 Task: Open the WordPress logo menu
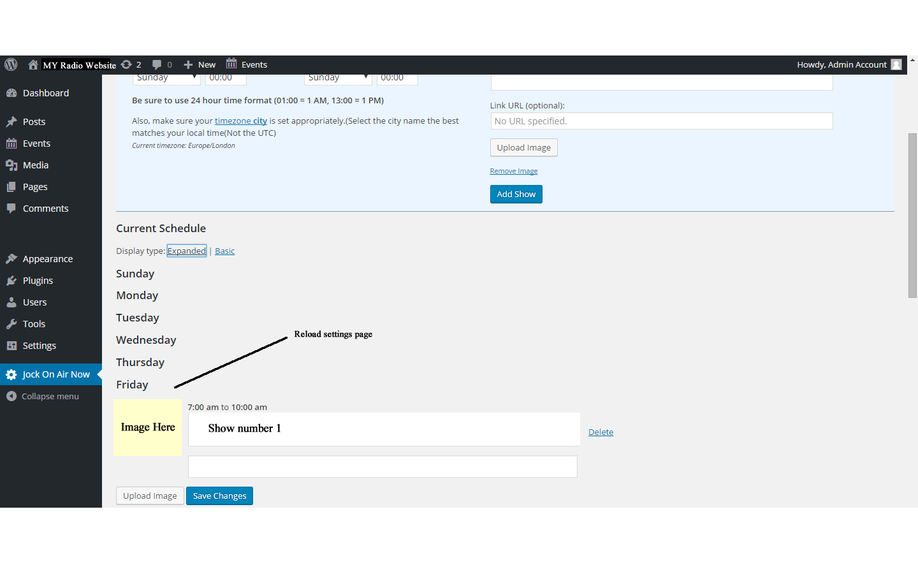coord(11,64)
